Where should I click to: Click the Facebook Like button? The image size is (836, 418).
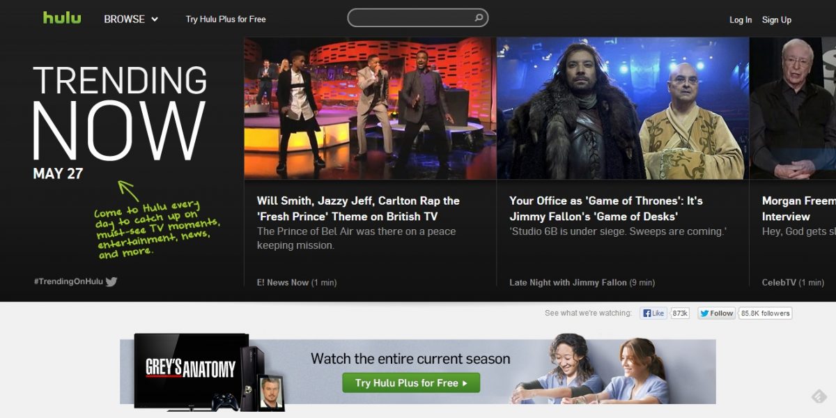(653, 313)
